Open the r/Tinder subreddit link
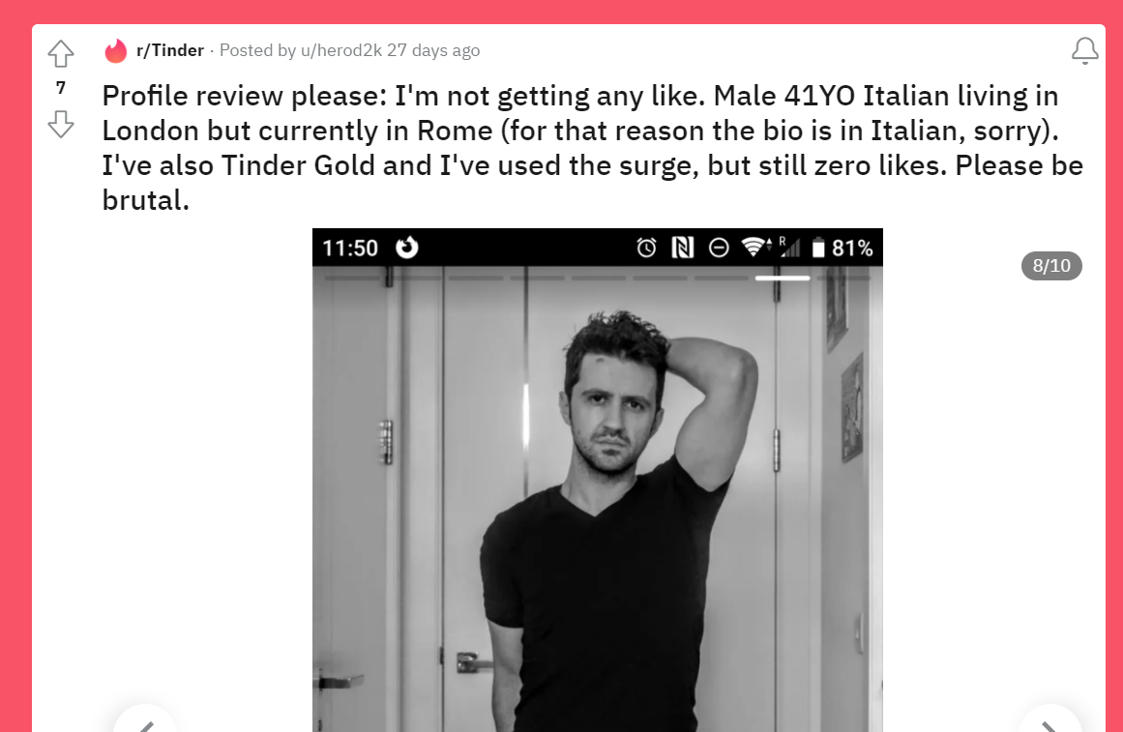The image size is (1123, 732). [169, 51]
